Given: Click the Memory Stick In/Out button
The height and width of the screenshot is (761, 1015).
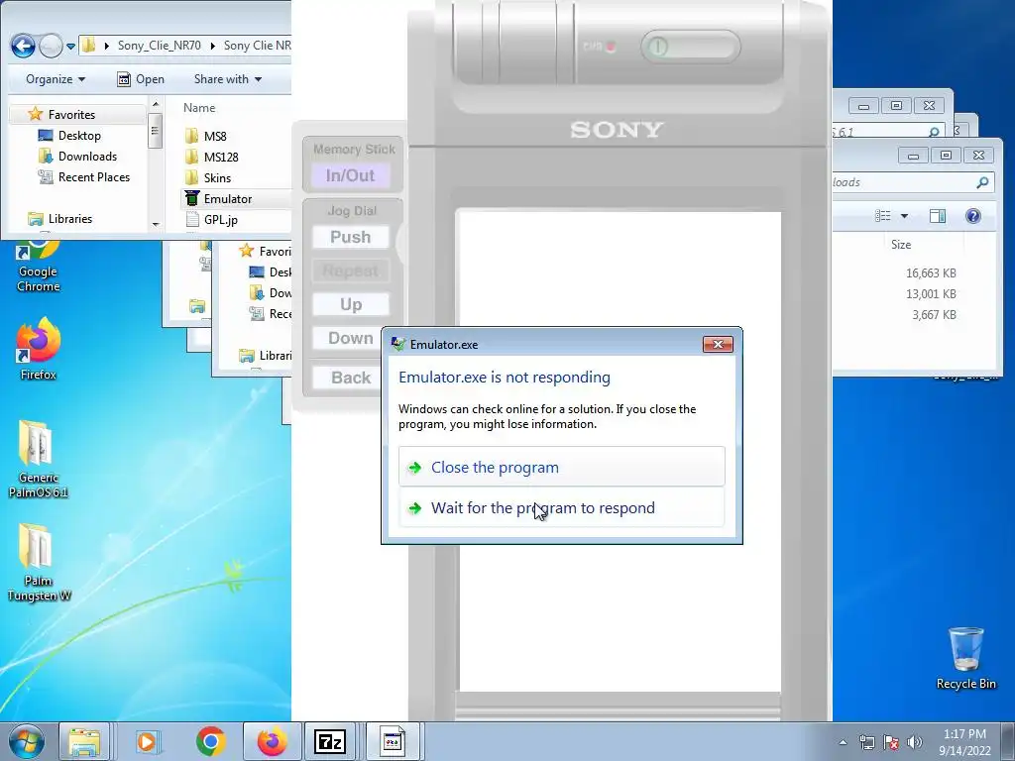Looking at the screenshot, I should [350, 175].
